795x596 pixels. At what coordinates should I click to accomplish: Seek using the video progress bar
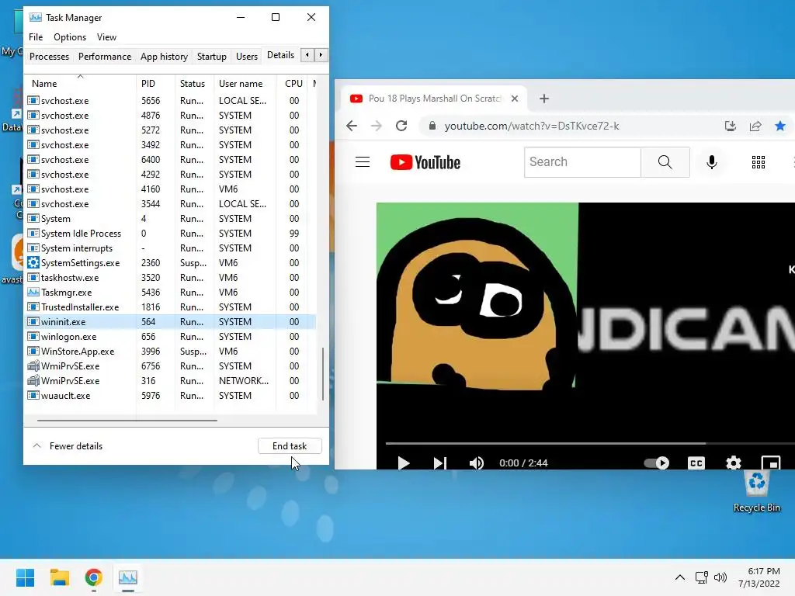[x=590, y=443]
